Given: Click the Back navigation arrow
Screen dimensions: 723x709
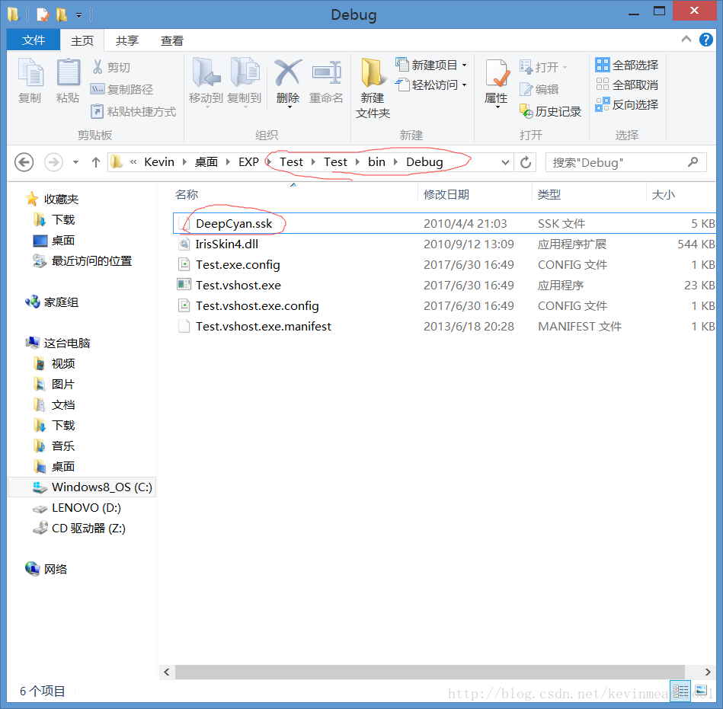Looking at the screenshot, I should pyautogui.click(x=24, y=162).
